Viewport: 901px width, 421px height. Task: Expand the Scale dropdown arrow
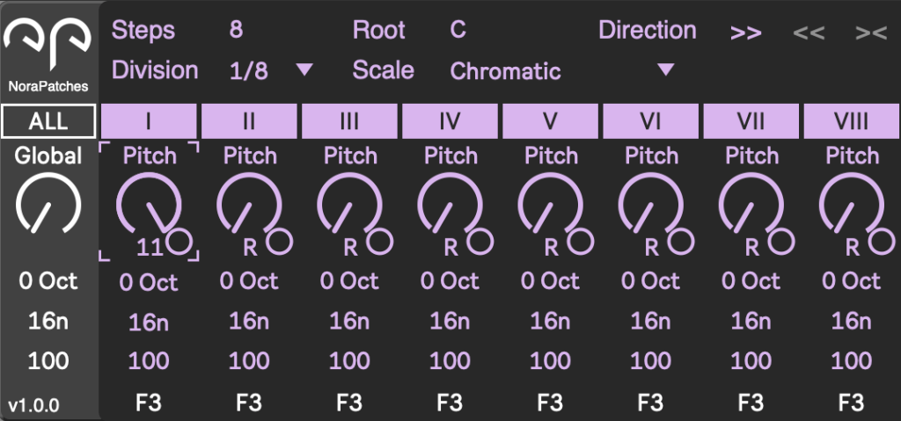[665, 69]
